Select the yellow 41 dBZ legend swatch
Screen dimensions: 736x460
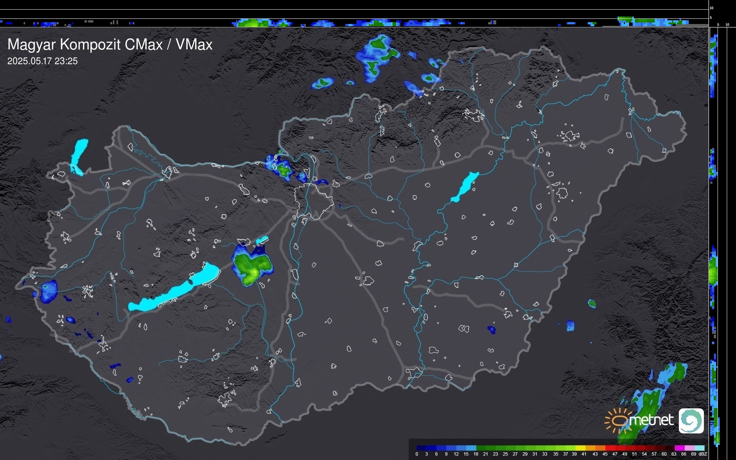(581, 448)
